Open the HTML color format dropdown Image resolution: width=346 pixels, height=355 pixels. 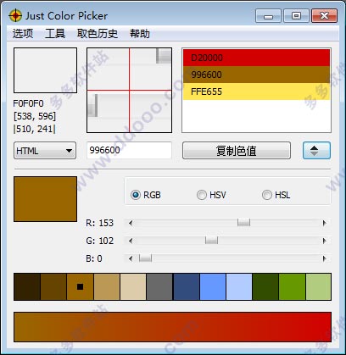(45, 151)
